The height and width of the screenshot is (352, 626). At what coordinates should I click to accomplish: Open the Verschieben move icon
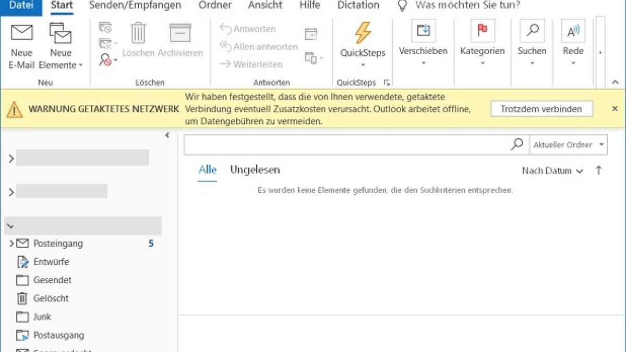423,31
